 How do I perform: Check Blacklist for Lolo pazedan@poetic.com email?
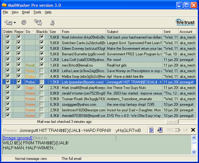[42, 82]
